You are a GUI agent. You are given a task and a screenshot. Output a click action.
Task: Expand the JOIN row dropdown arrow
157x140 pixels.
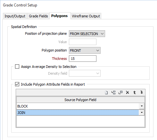(x=142, y=113)
